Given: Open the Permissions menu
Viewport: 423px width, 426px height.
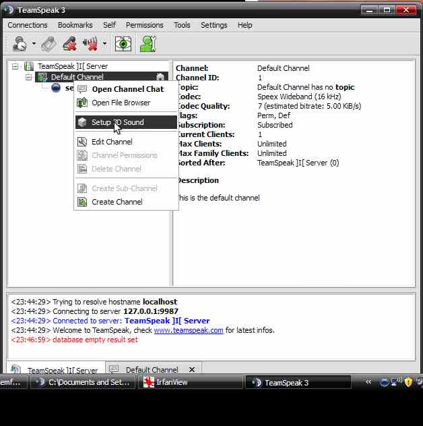Looking at the screenshot, I should click(144, 25).
